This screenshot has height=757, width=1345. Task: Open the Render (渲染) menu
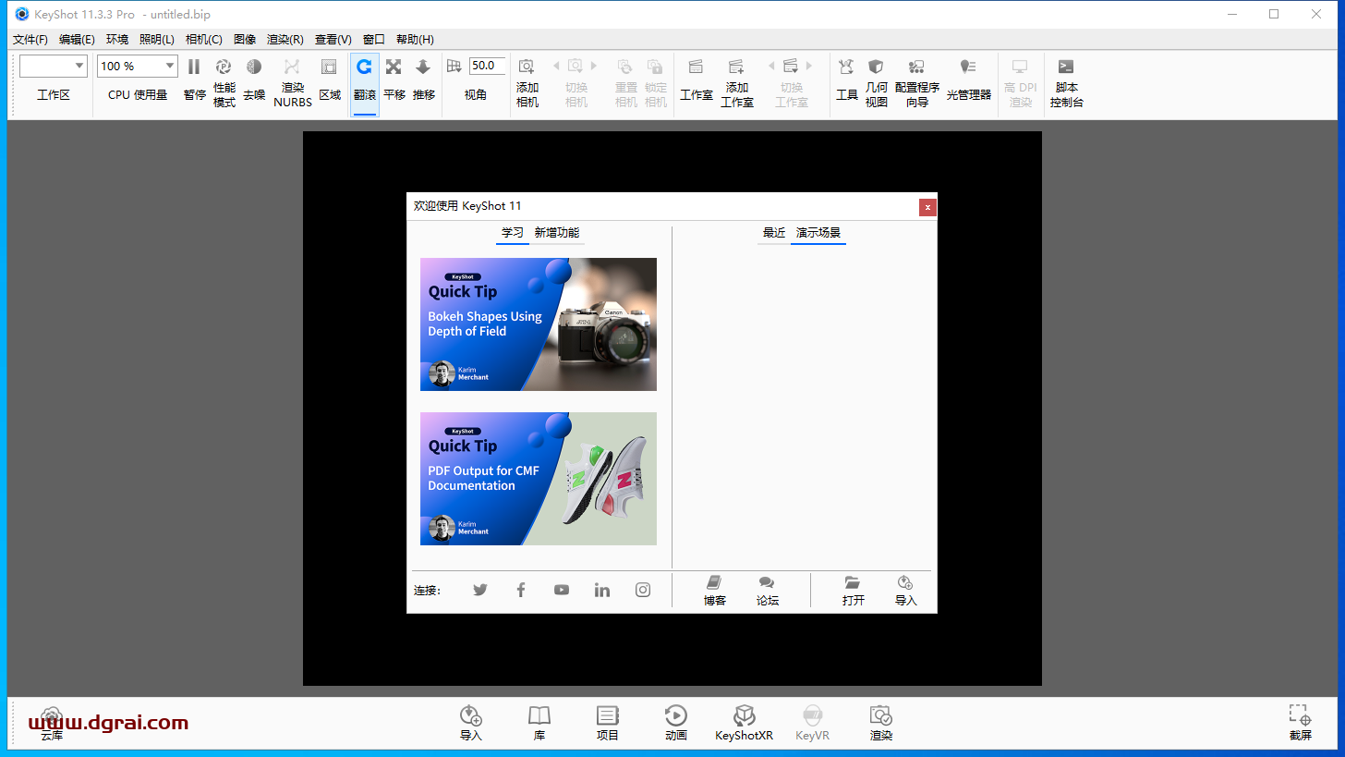[x=285, y=40]
